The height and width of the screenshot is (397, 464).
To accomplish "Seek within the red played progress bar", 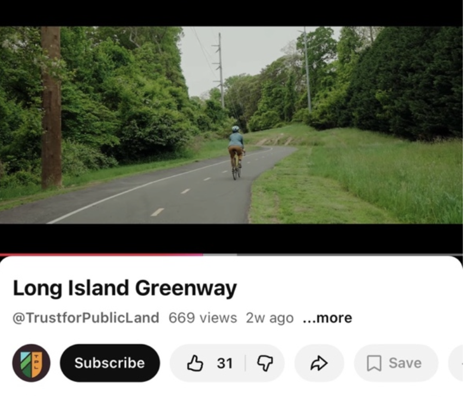I will (x=101, y=254).
